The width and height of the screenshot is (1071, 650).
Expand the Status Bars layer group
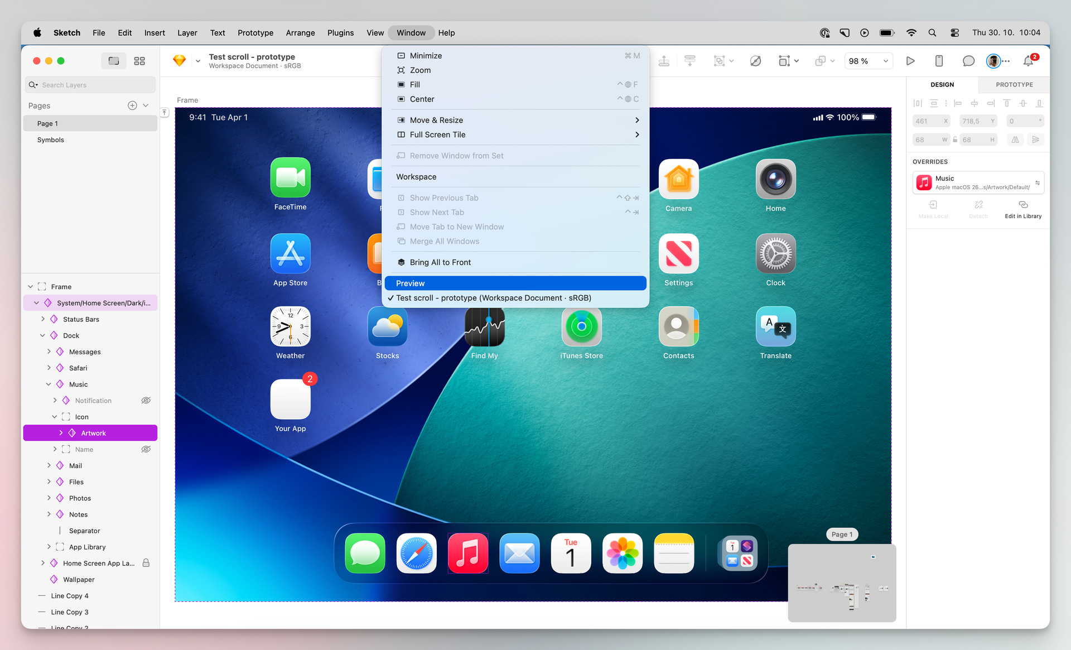(x=43, y=319)
